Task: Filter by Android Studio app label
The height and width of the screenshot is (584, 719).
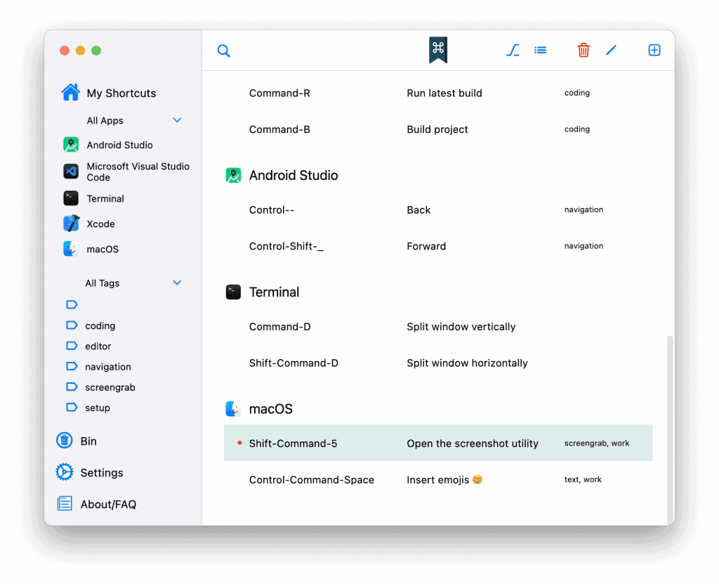Action: click(119, 145)
